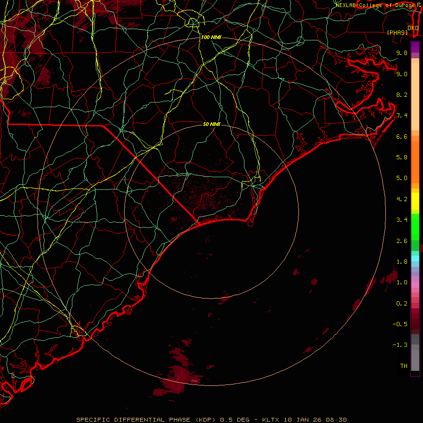Click the -1.3 value on color scale
The height and width of the screenshot is (423, 423).
tap(400, 345)
